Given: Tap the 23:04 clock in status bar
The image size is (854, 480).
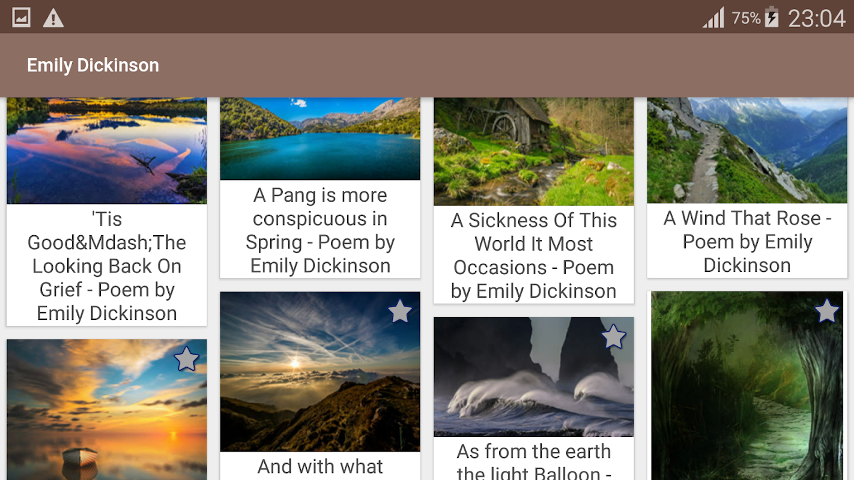Looking at the screenshot, I should [817, 18].
